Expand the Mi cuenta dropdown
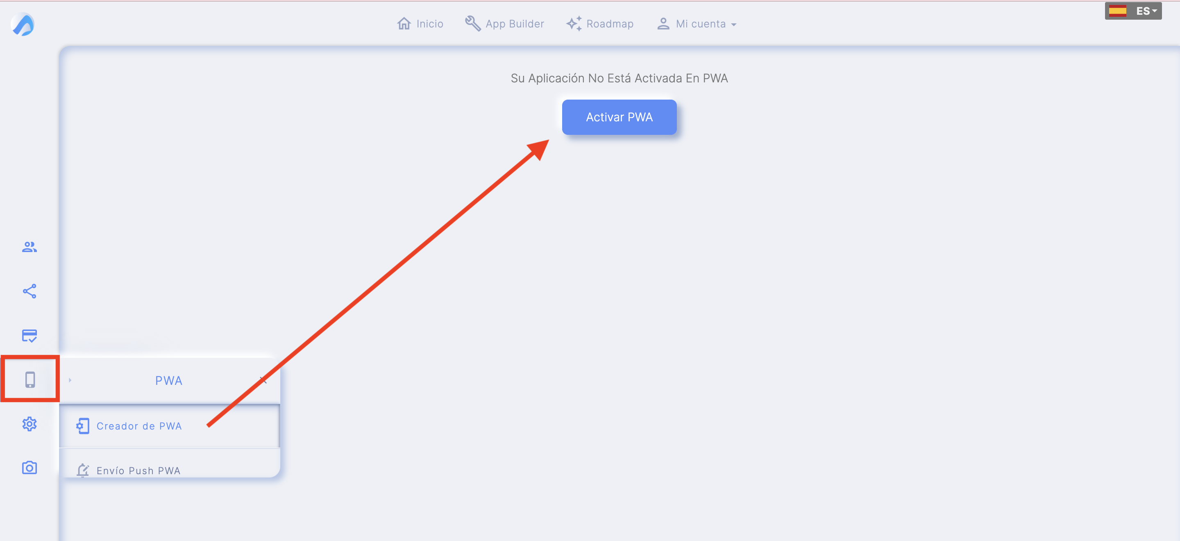 pyautogui.click(x=697, y=24)
